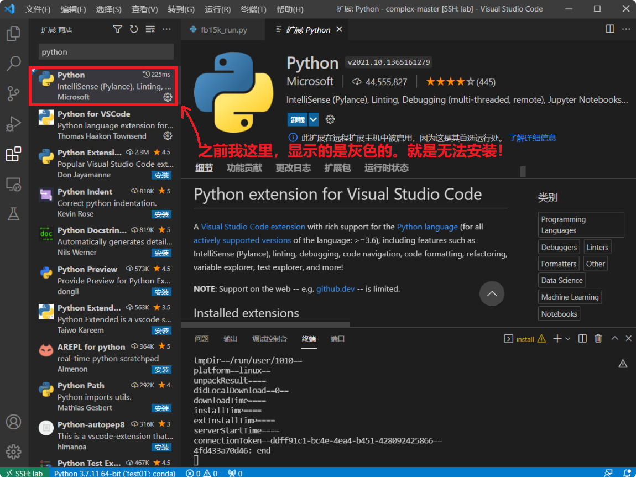Open the Remote Explorer icon
Image resolution: width=636 pixels, height=478 pixels.
[13, 185]
